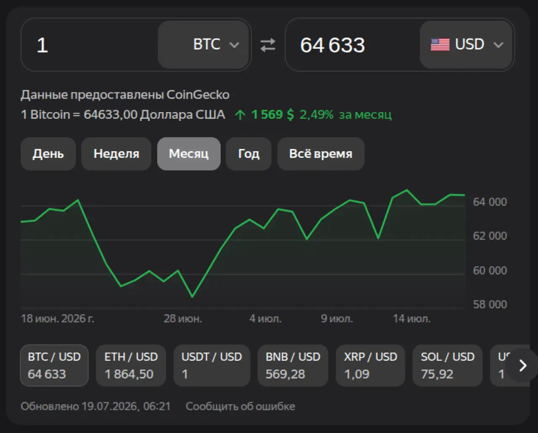Select the USDT / USD pair card
This screenshot has height=433, width=538.
click(211, 365)
